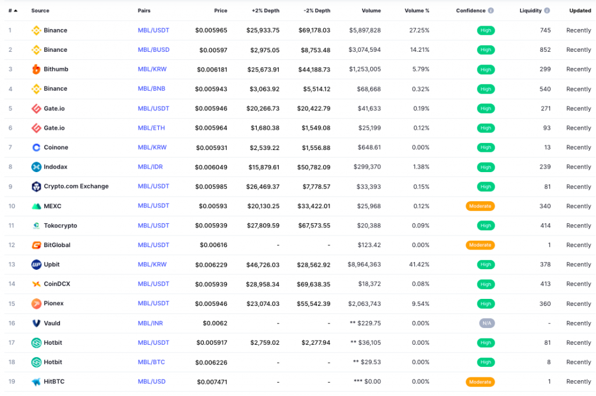Click the BitGlobal exchange logo
The image size is (596, 396).
tap(36, 245)
